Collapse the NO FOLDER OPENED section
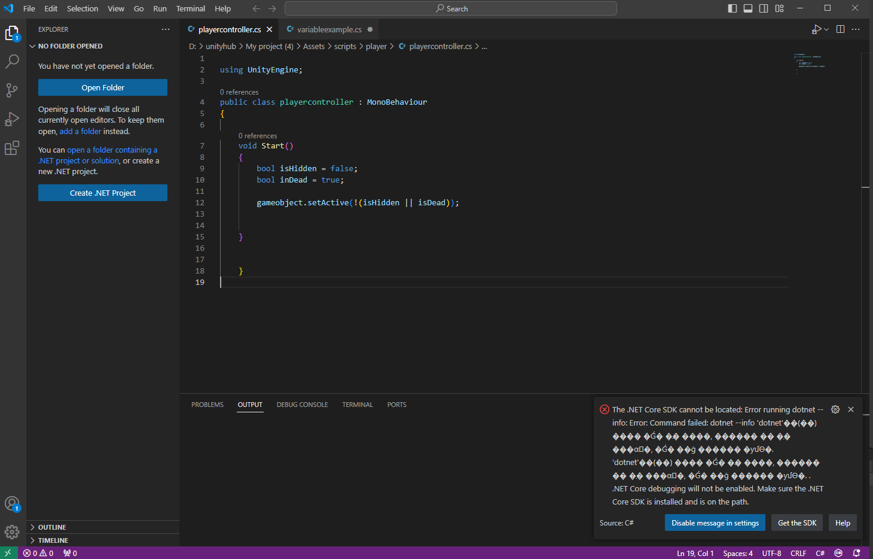Image resolution: width=873 pixels, height=559 pixels. click(x=103, y=46)
